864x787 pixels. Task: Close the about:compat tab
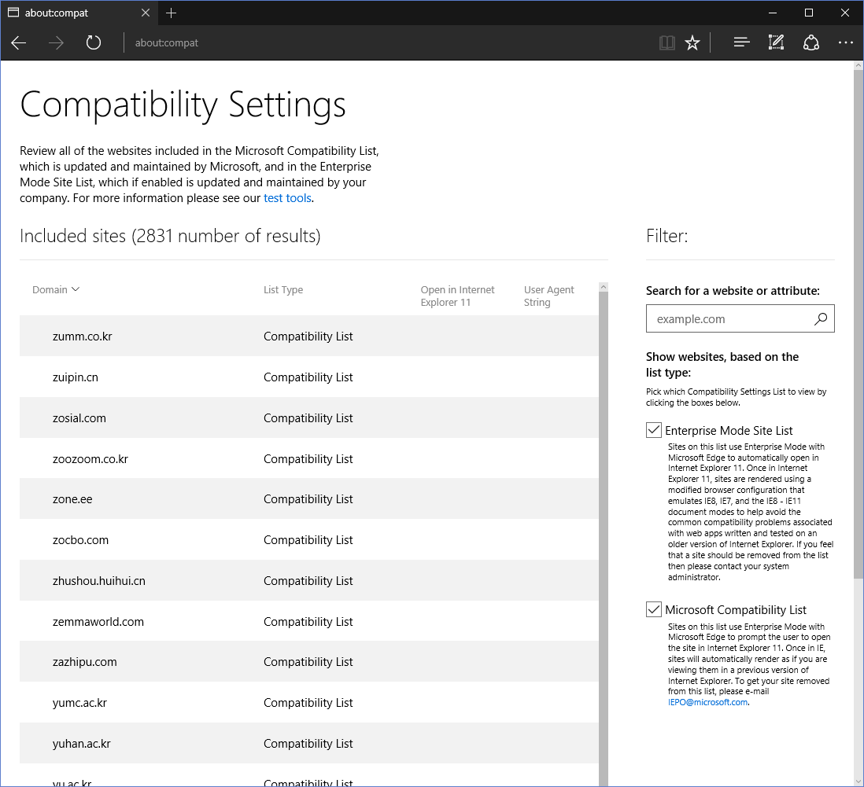(x=146, y=13)
